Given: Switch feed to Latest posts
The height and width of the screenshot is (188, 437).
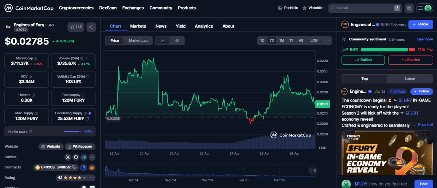Looking at the screenshot, I should [x=410, y=79].
